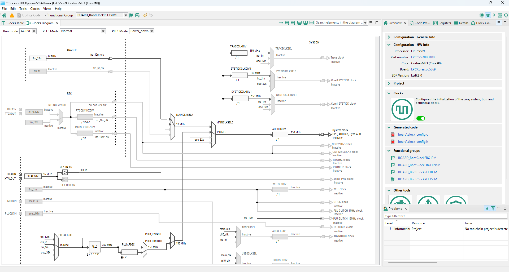The width and height of the screenshot is (509, 272).
Task: Open the LPC55S69JBD100 part number link
Action: [x=423, y=57]
